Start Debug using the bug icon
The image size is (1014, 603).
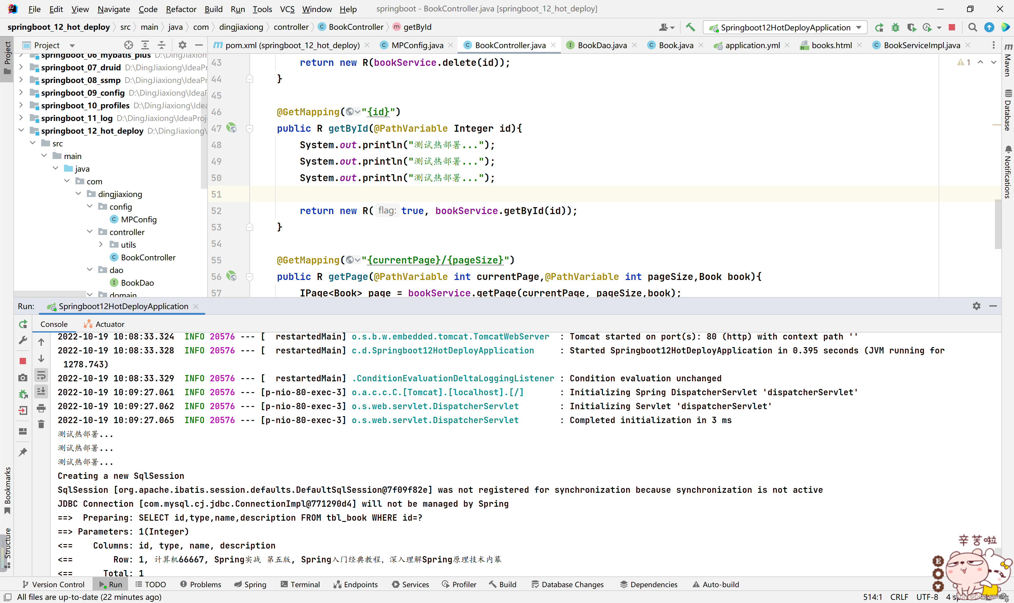point(895,27)
